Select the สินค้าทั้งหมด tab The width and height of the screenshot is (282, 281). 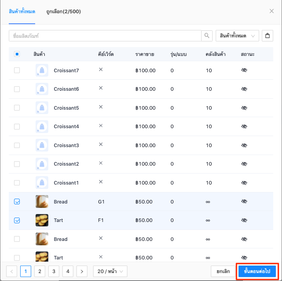coord(22,11)
